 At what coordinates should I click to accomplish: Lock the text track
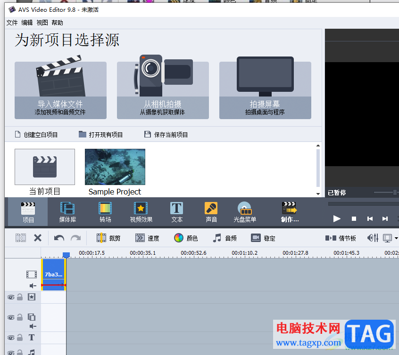pyautogui.click(x=20, y=338)
